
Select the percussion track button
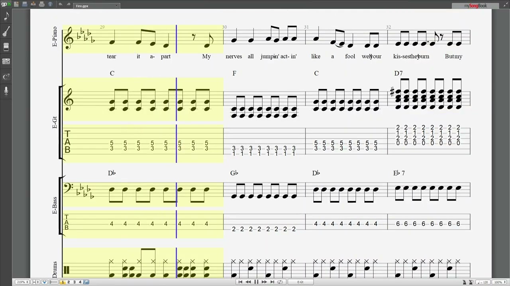(86, 282)
